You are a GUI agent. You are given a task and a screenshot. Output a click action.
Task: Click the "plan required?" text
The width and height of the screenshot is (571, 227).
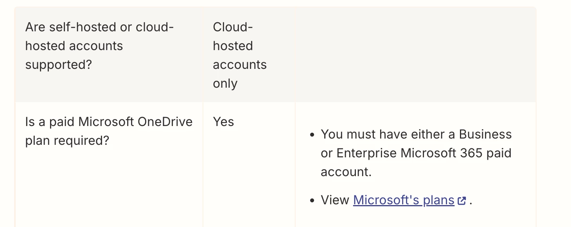point(67,141)
